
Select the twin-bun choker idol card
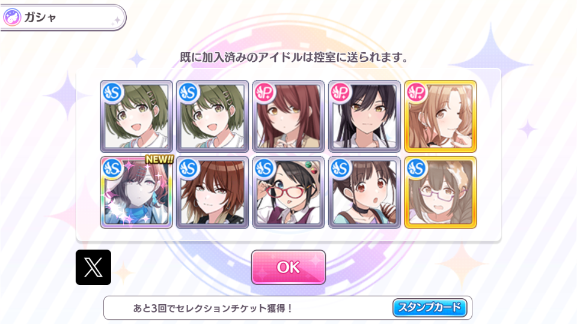click(x=364, y=192)
